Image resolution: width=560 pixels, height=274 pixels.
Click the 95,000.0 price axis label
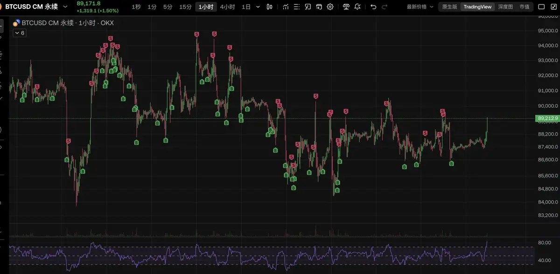click(x=548, y=31)
